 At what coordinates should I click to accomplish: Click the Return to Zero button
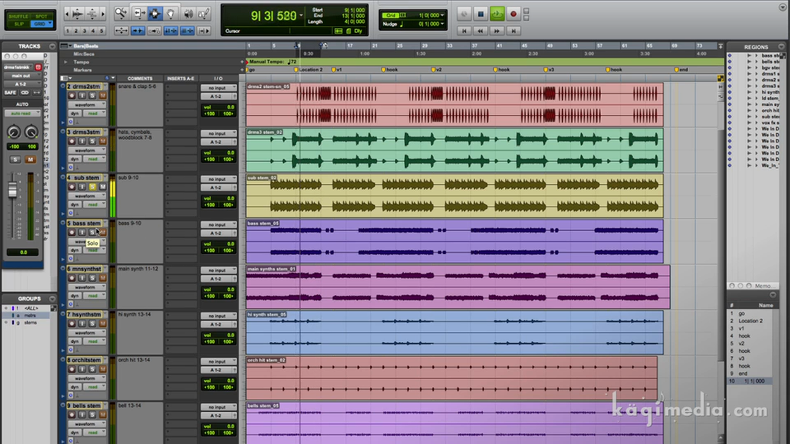point(464,30)
